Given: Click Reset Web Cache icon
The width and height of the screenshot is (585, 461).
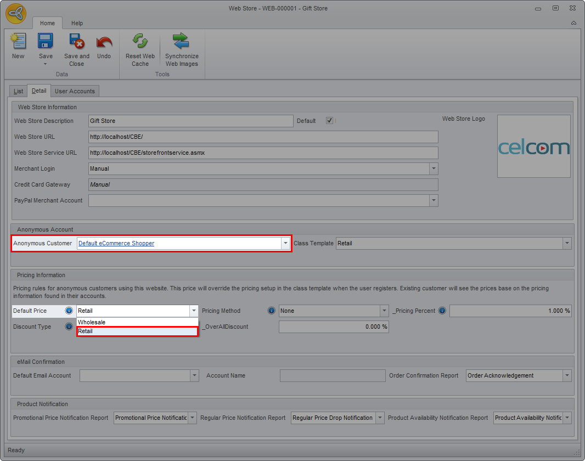Looking at the screenshot, I should tap(140, 42).
